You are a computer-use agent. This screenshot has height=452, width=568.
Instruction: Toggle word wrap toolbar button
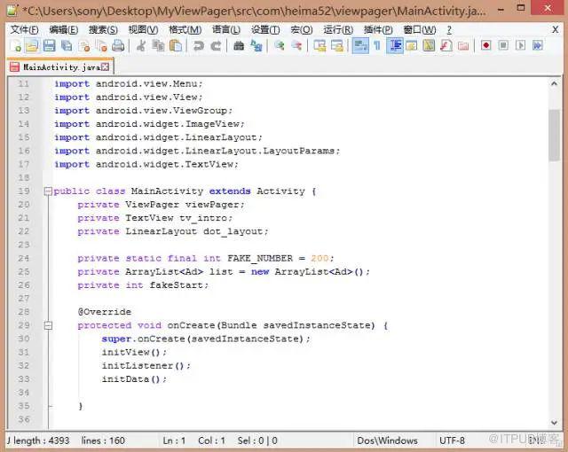(x=360, y=46)
